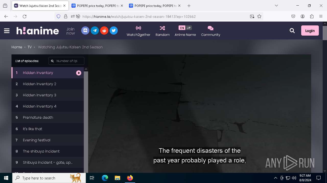This screenshot has width=327, height=183.
Task: Switch anime name language to JP
Action: 189,28
